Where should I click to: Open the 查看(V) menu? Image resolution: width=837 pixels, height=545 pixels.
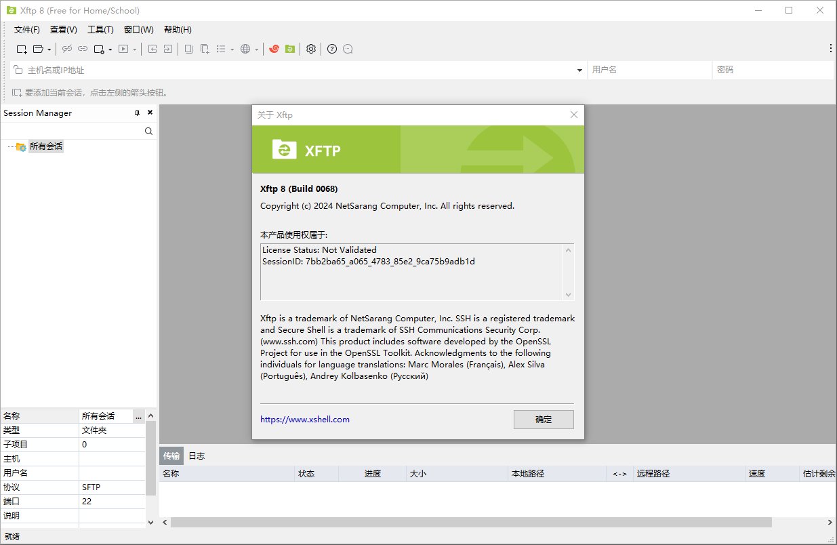coord(64,30)
